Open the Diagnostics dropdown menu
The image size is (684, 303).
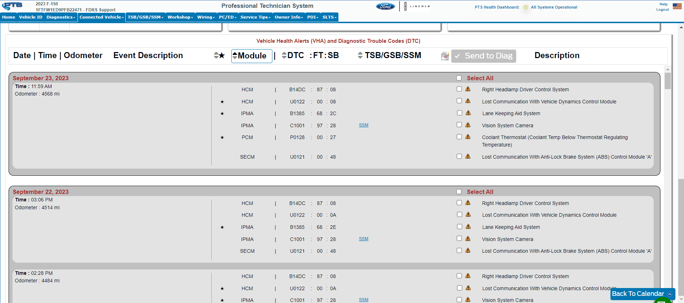pyautogui.click(x=61, y=17)
